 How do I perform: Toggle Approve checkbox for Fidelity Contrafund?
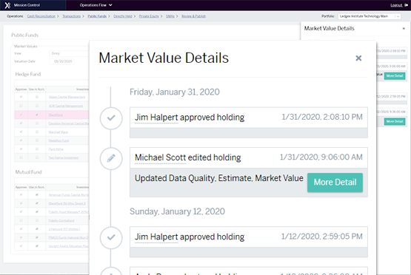tap(21, 220)
